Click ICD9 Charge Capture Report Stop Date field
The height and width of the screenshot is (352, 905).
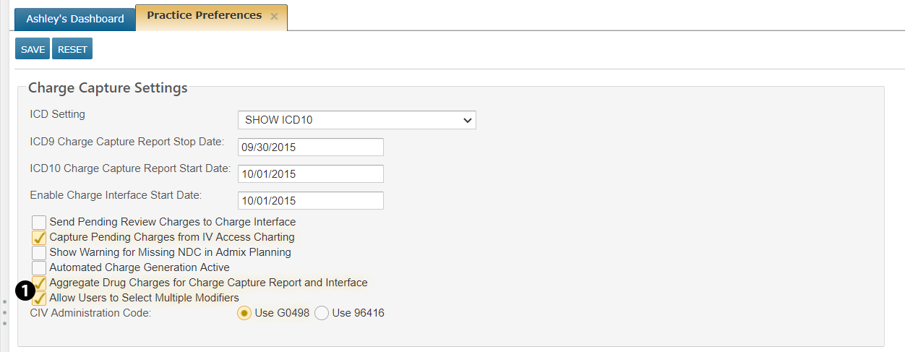click(x=310, y=147)
